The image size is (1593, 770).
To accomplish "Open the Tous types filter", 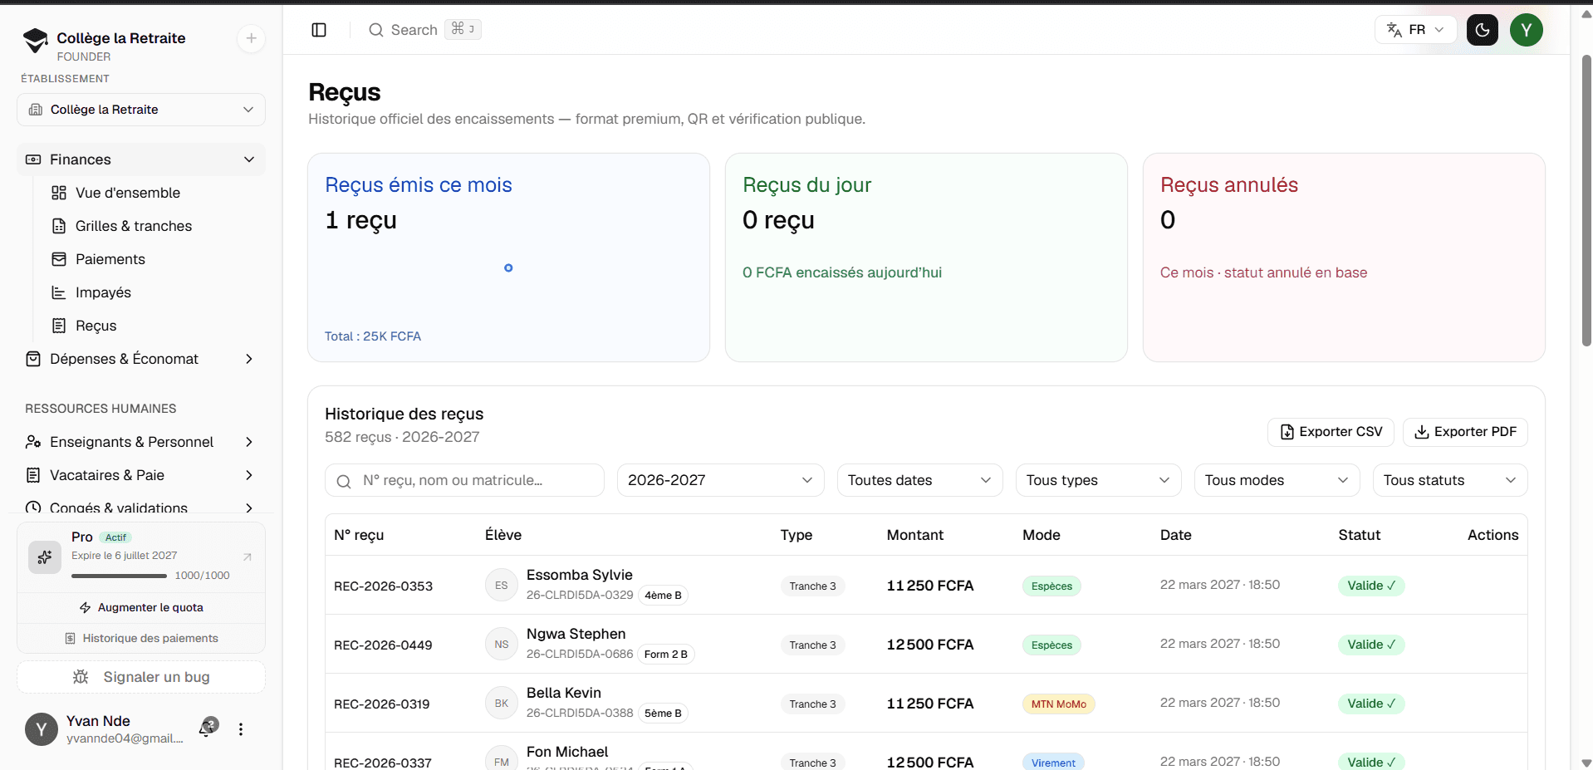I will [1099, 480].
